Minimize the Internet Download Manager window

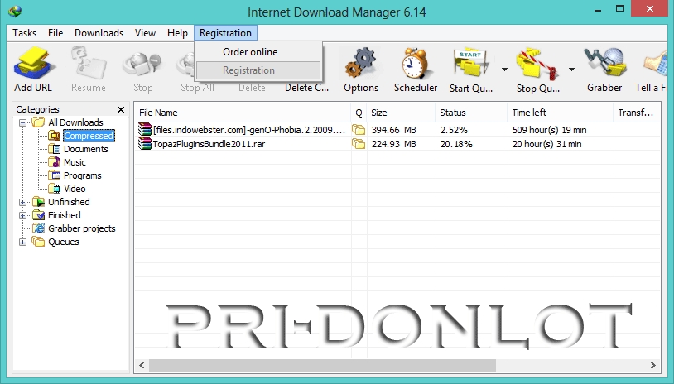(x=598, y=9)
